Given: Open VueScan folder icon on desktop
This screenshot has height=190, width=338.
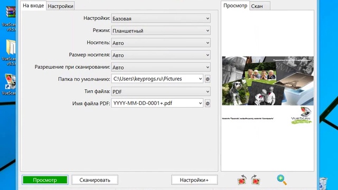Looking at the screenshot, I should point(11,47).
